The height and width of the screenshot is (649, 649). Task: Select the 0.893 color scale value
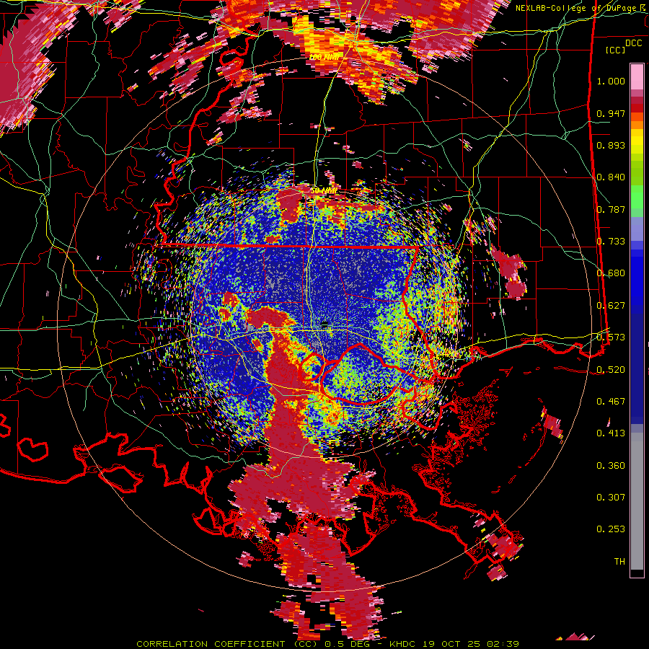pyautogui.click(x=611, y=145)
